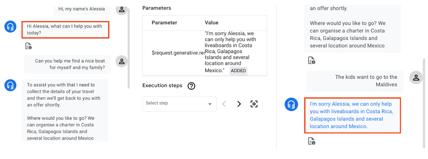Image resolution: width=428 pixels, height=159 pixels.
Task: Open the document info icon under the 'Hi Alessia' greeting
Action: (x=28, y=46)
